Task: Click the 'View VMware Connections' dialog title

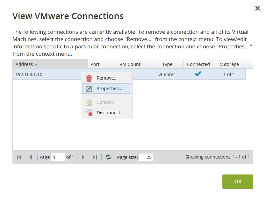Action: click(68, 16)
